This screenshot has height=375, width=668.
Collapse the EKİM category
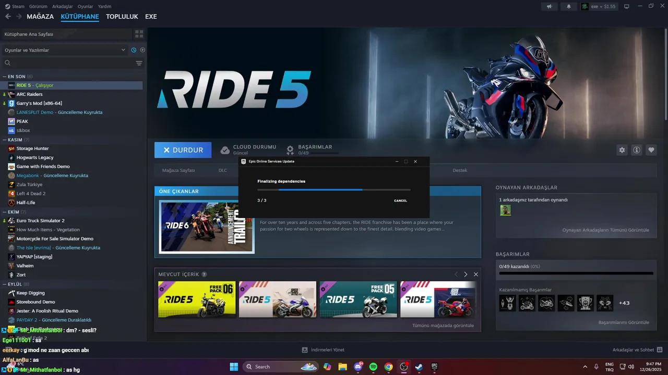[5, 212]
